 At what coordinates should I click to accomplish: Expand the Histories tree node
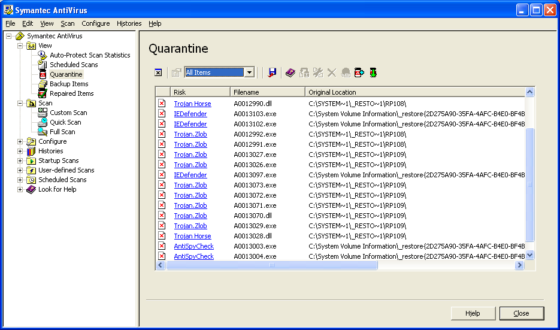(20, 151)
